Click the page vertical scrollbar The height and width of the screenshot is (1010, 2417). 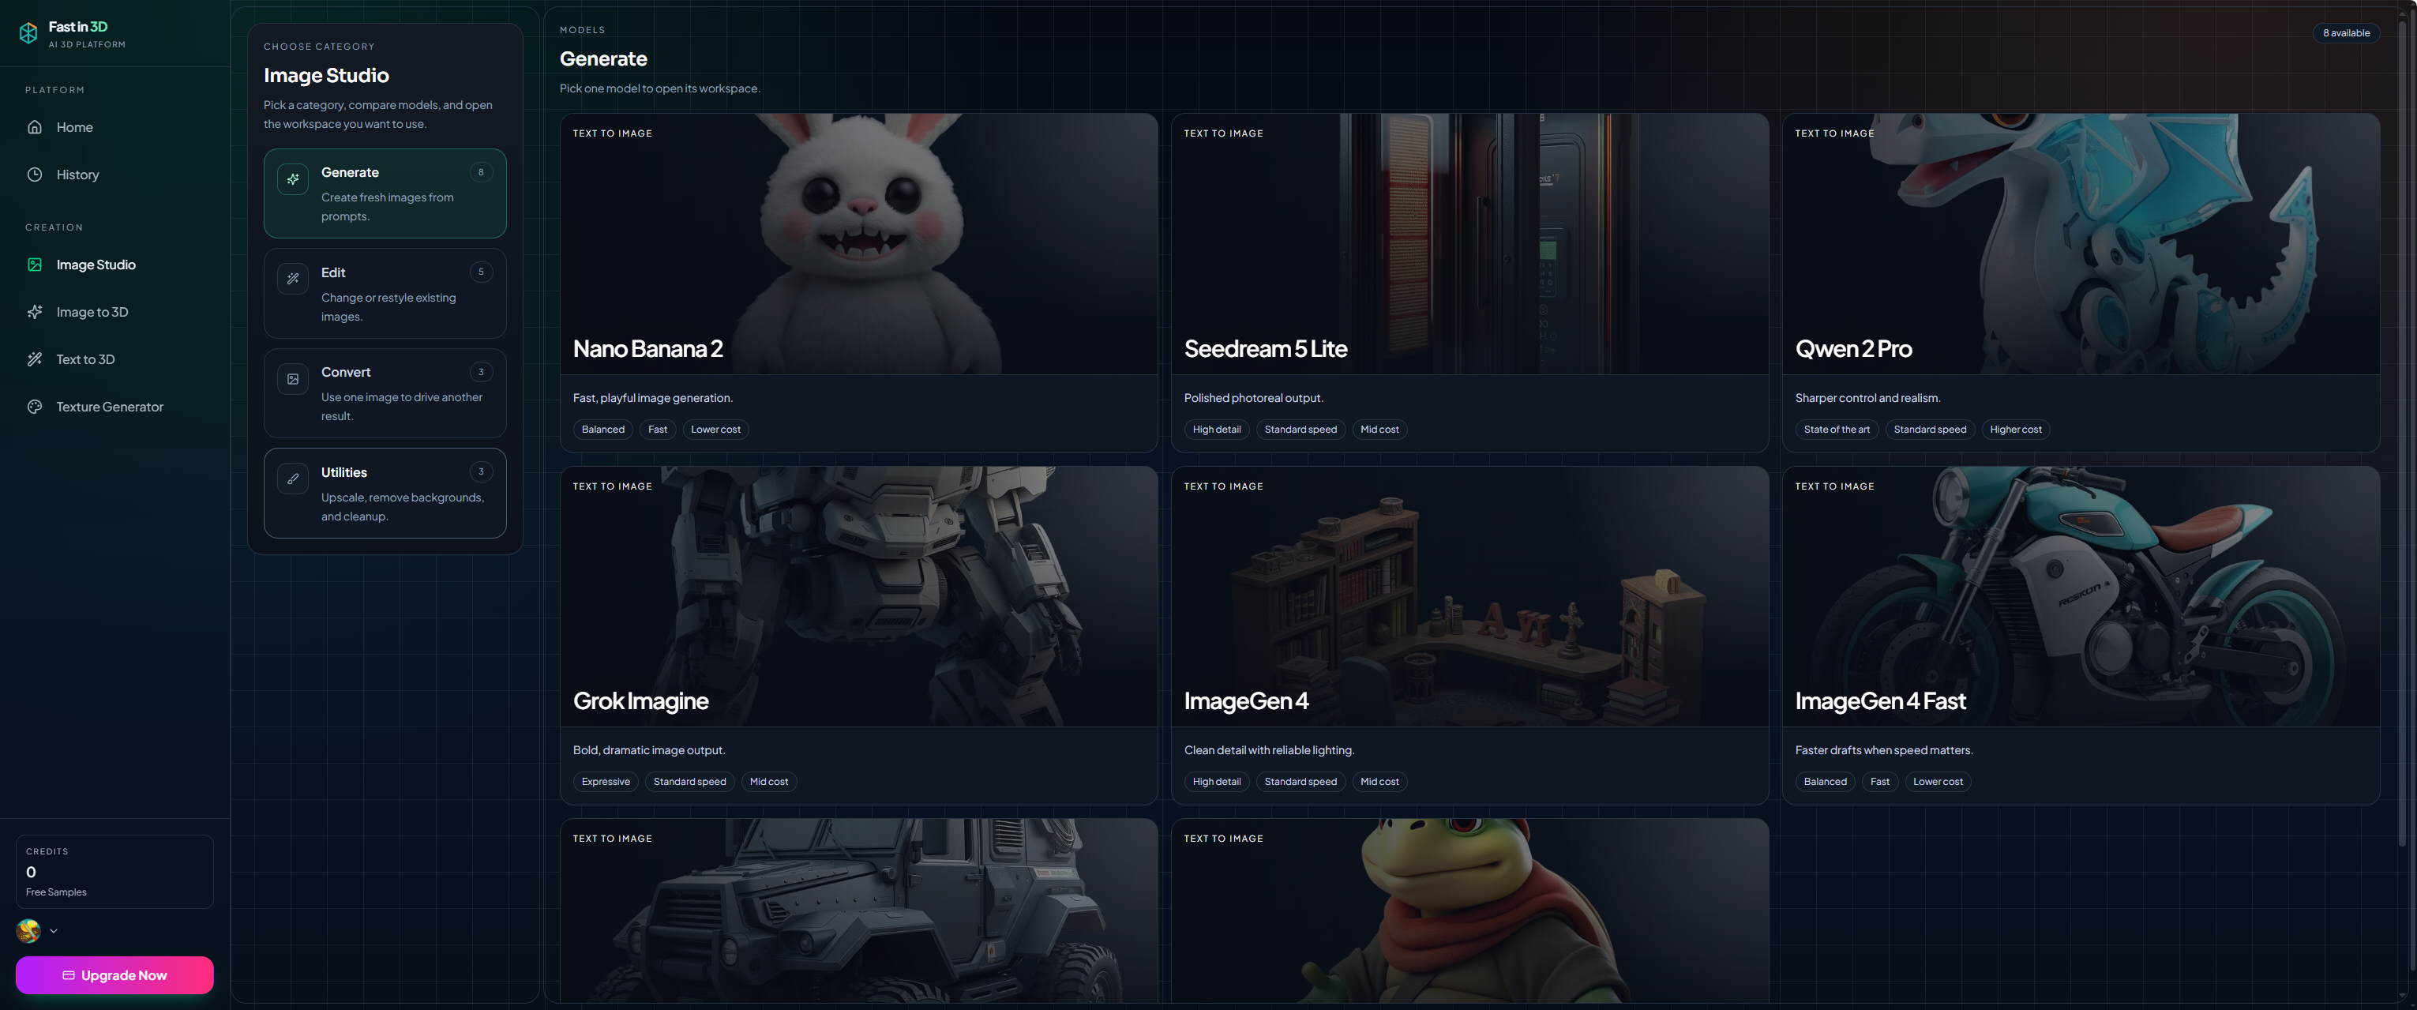(x=2402, y=432)
